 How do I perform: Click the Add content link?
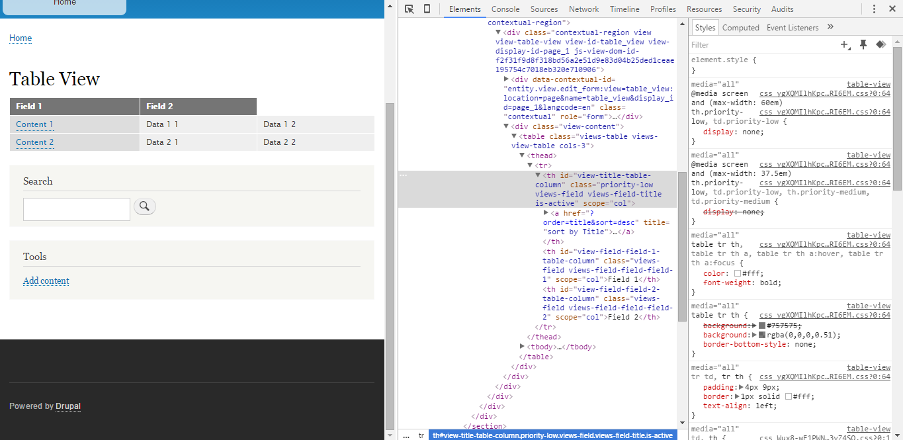click(46, 281)
